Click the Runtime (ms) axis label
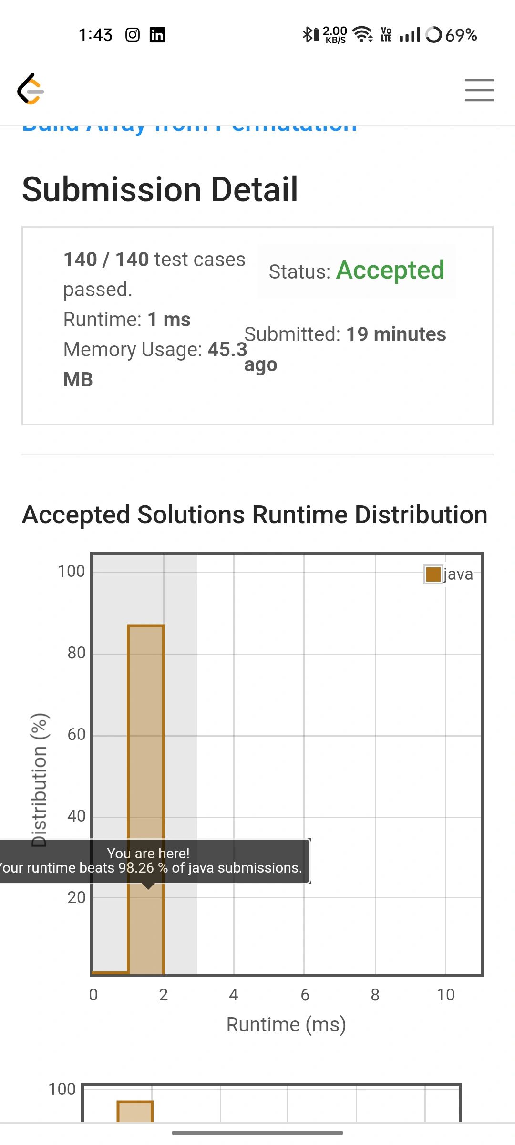This screenshot has width=515, height=1145. pos(286,1025)
